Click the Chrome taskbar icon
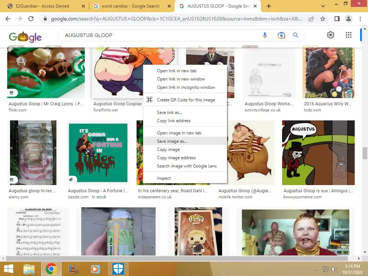The height and width of the screenshot is (276, 368). click(51, 269)
